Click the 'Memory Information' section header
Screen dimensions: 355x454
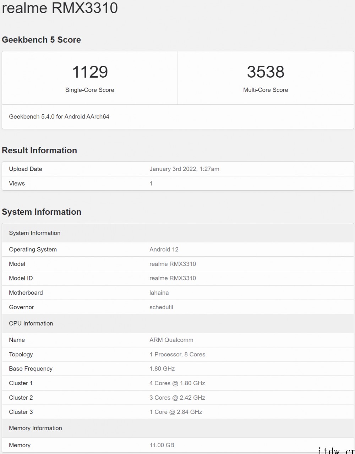click(178, 428)
